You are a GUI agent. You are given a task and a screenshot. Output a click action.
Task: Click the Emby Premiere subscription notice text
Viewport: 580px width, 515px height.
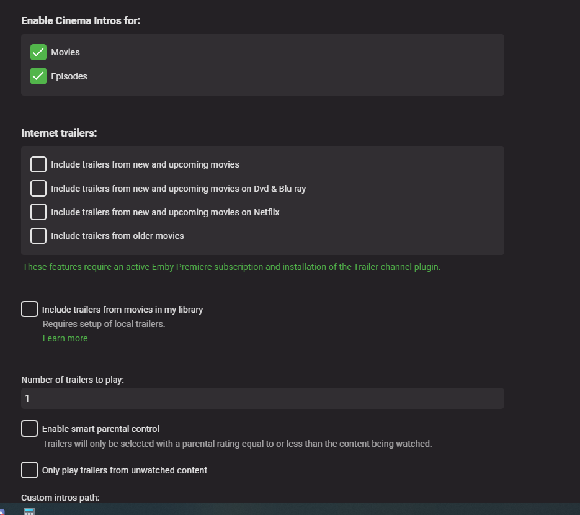click(231, 267)
